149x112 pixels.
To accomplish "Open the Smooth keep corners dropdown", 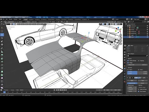I will 143,87.
